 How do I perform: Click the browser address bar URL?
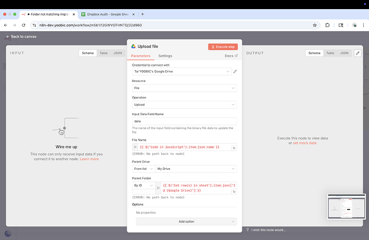pyautogui.click(x=90, y=25)
